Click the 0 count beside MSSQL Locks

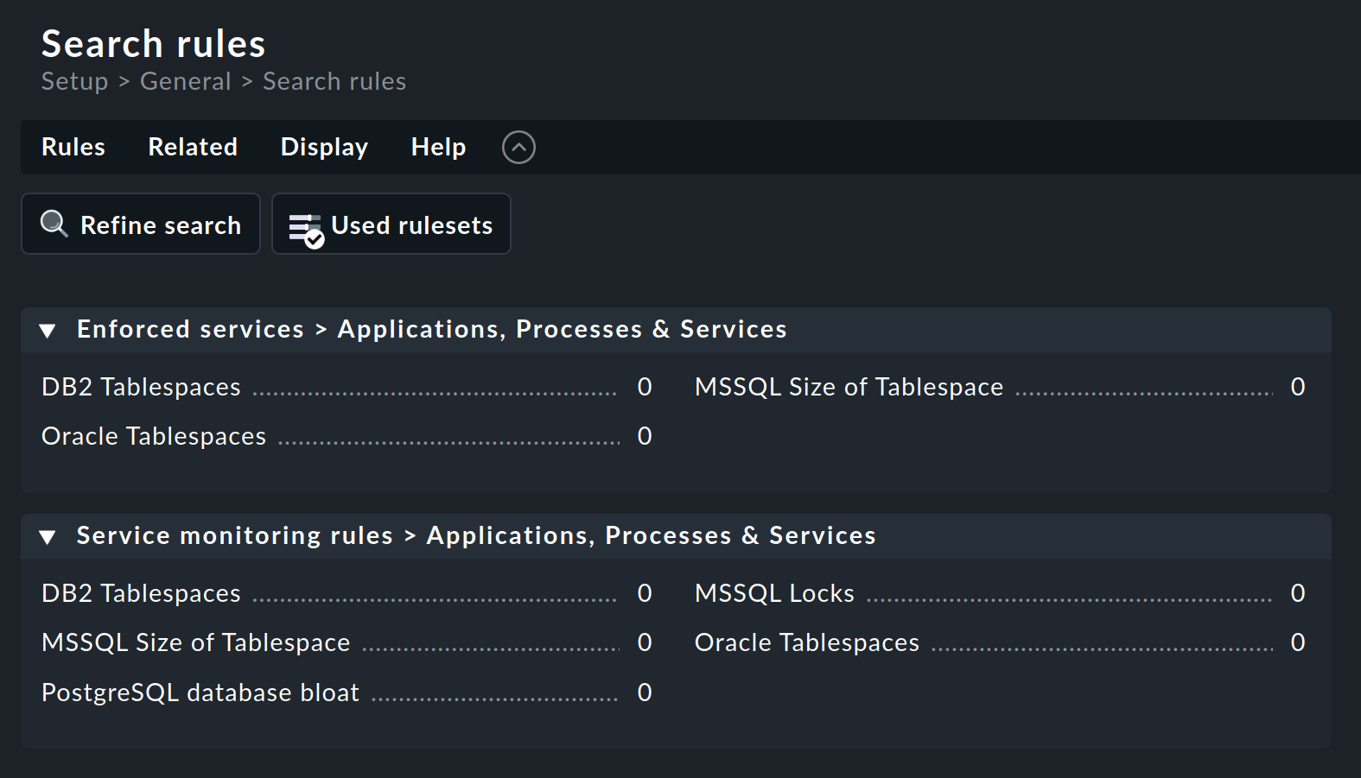tap(1297, 593)
